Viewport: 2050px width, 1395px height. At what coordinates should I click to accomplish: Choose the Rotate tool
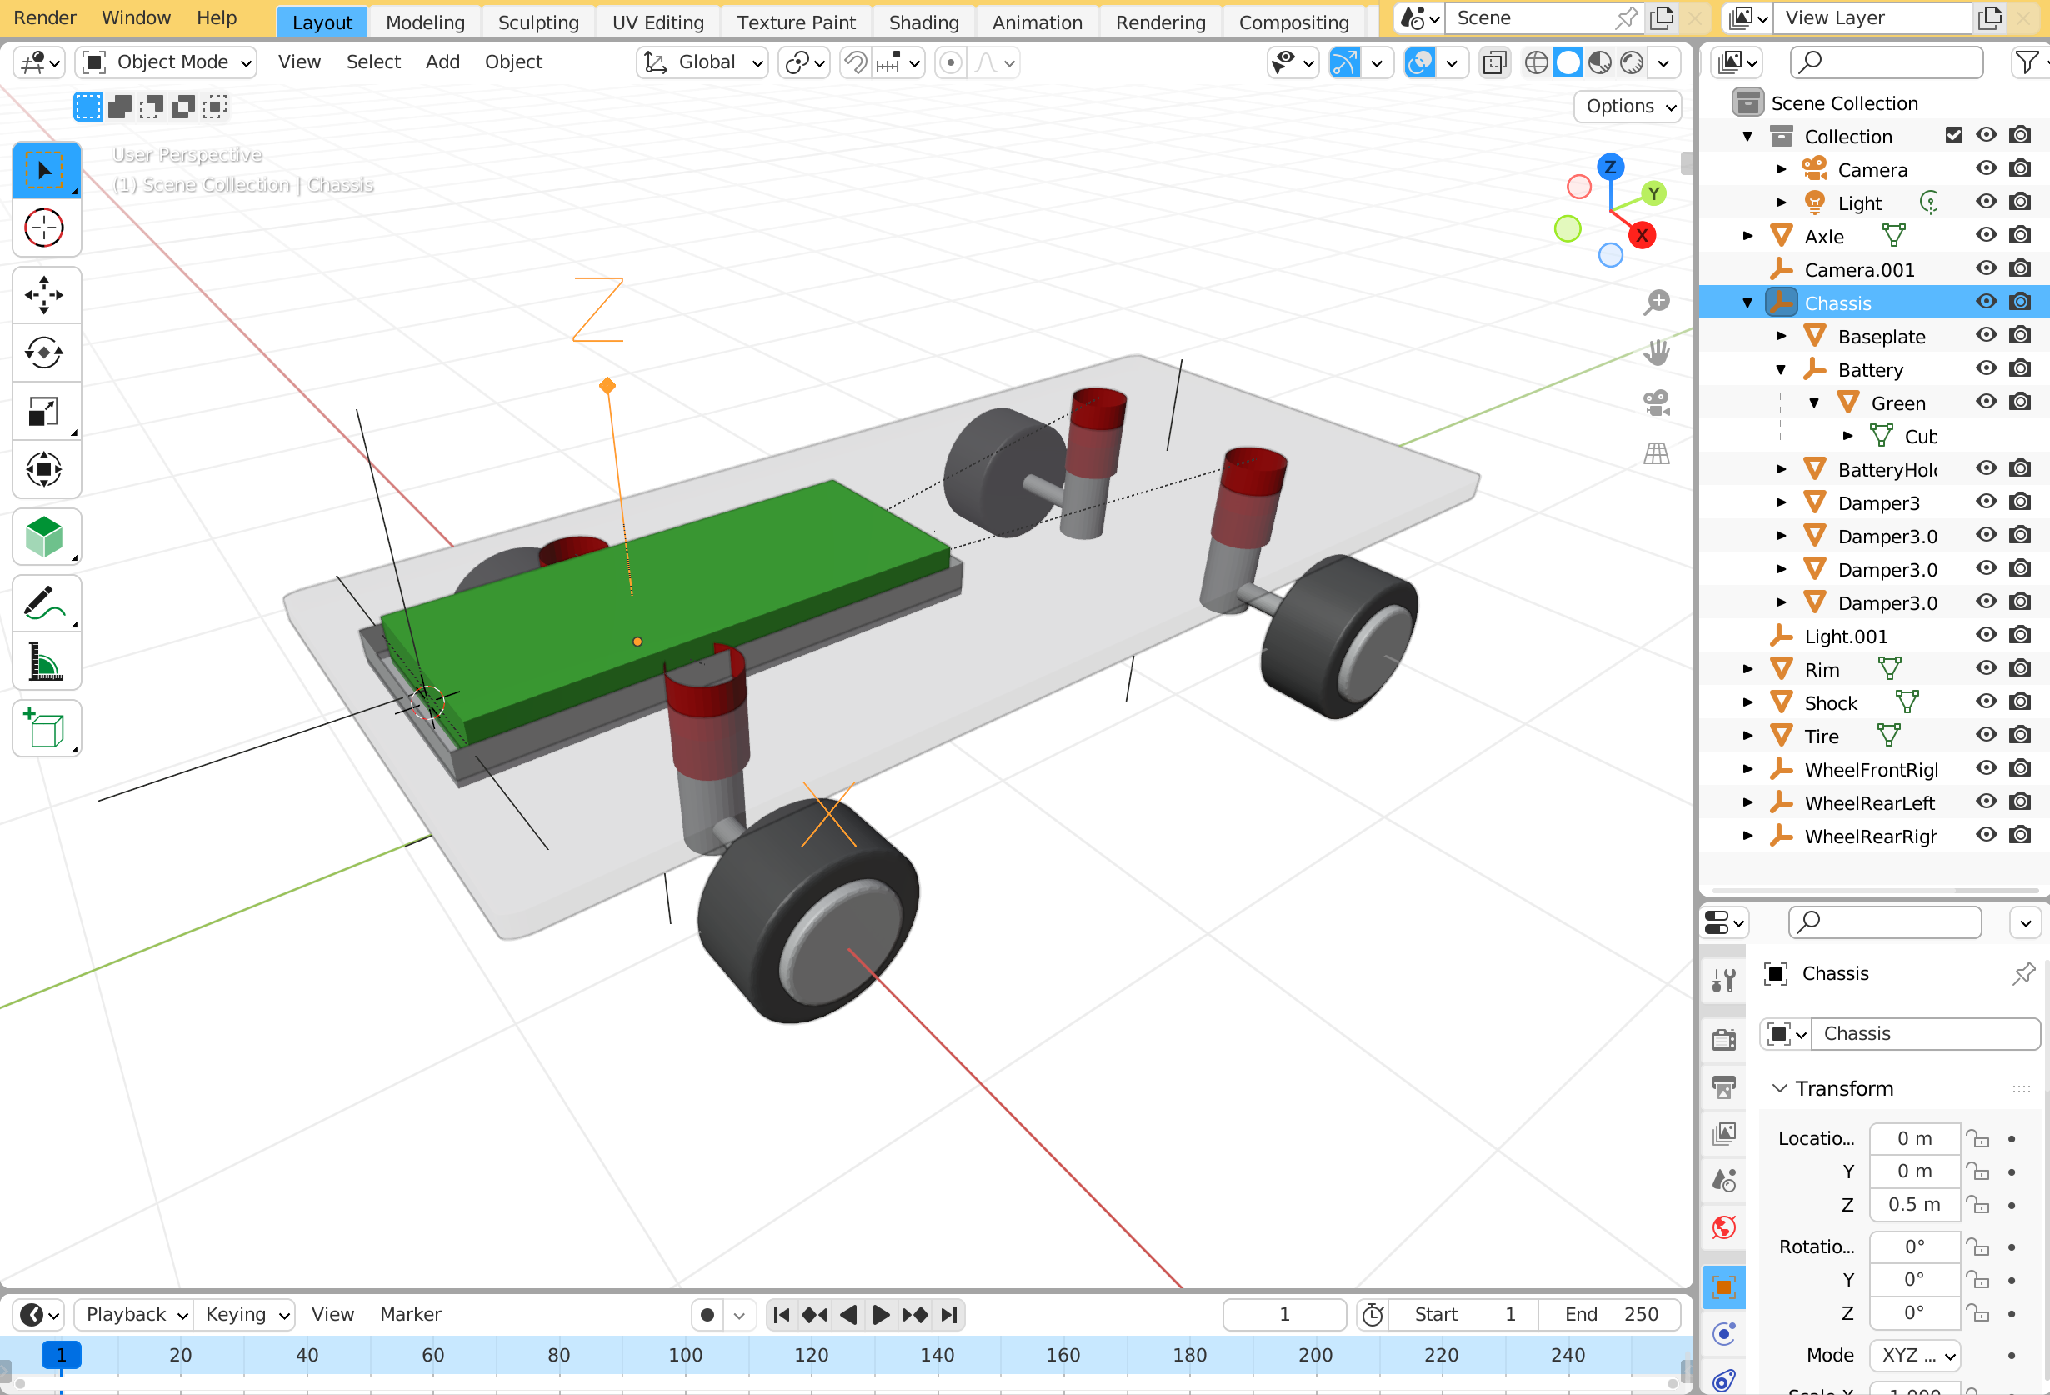[44, 354]
